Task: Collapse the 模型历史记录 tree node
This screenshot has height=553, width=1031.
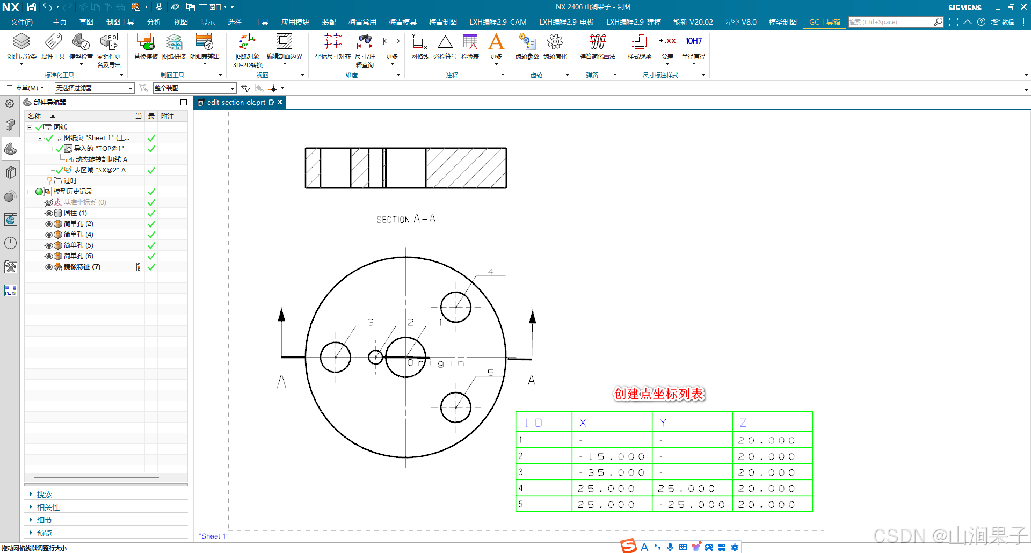Action: (x=30, y=192)
